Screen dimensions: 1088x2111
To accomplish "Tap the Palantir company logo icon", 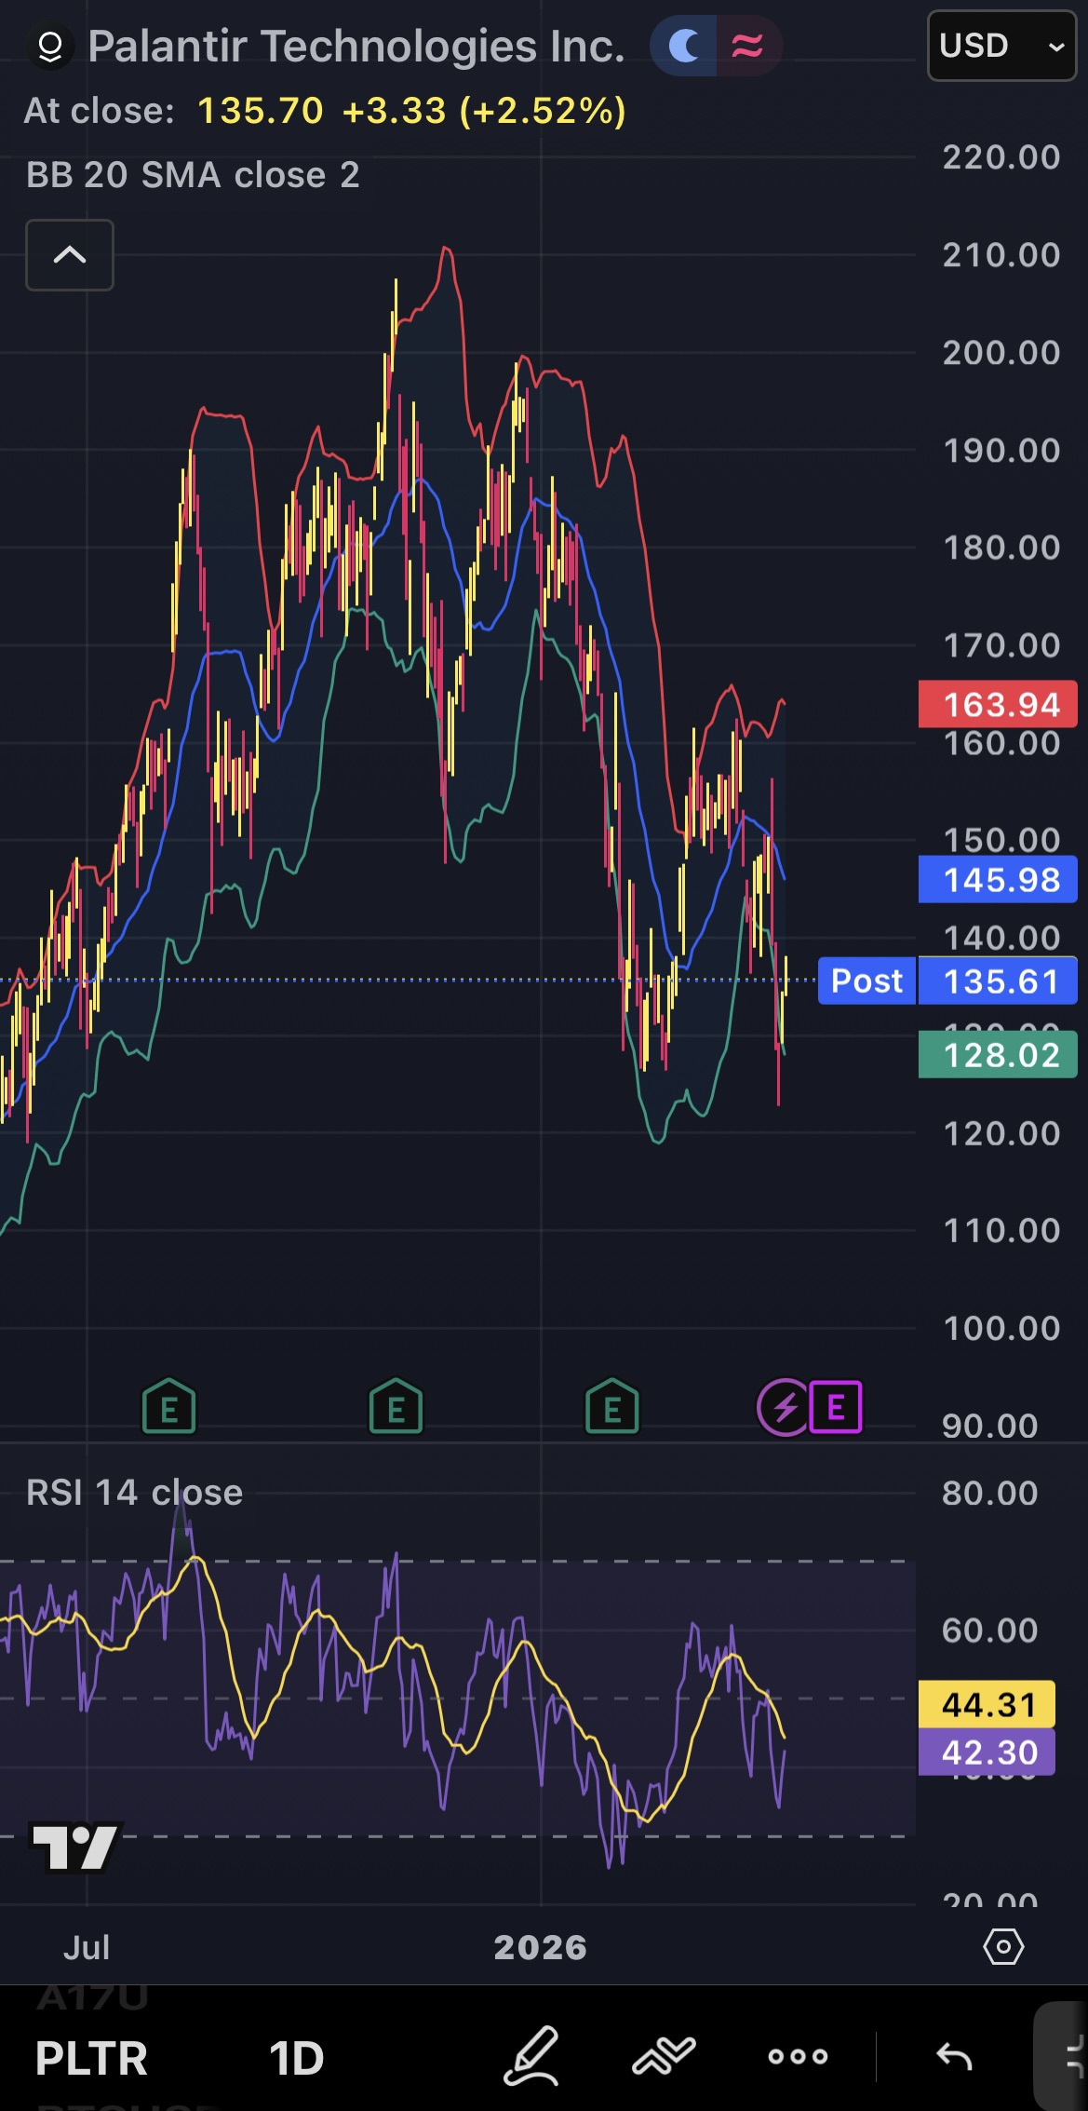I will tap(50, 47).
